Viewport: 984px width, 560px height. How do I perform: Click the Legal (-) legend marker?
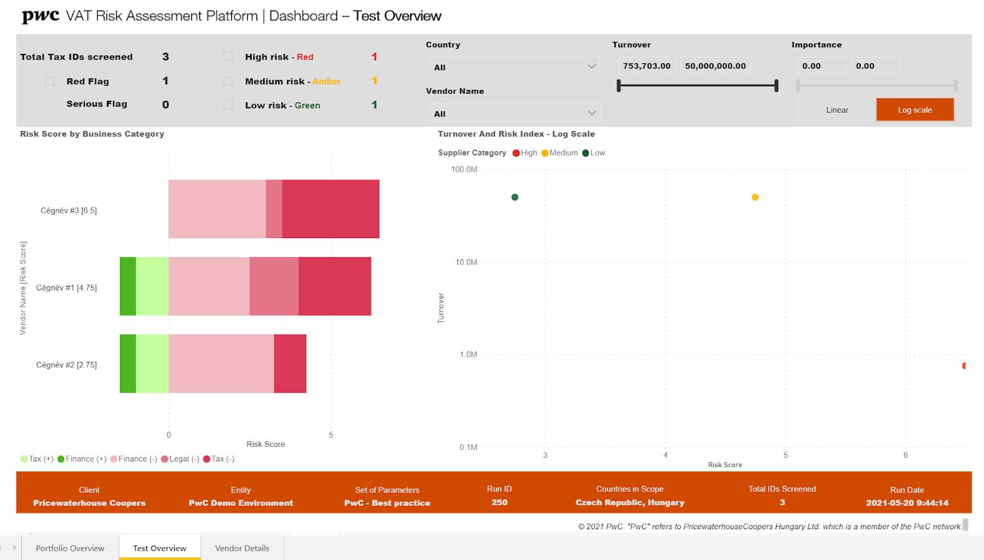[x=164, y=459]
